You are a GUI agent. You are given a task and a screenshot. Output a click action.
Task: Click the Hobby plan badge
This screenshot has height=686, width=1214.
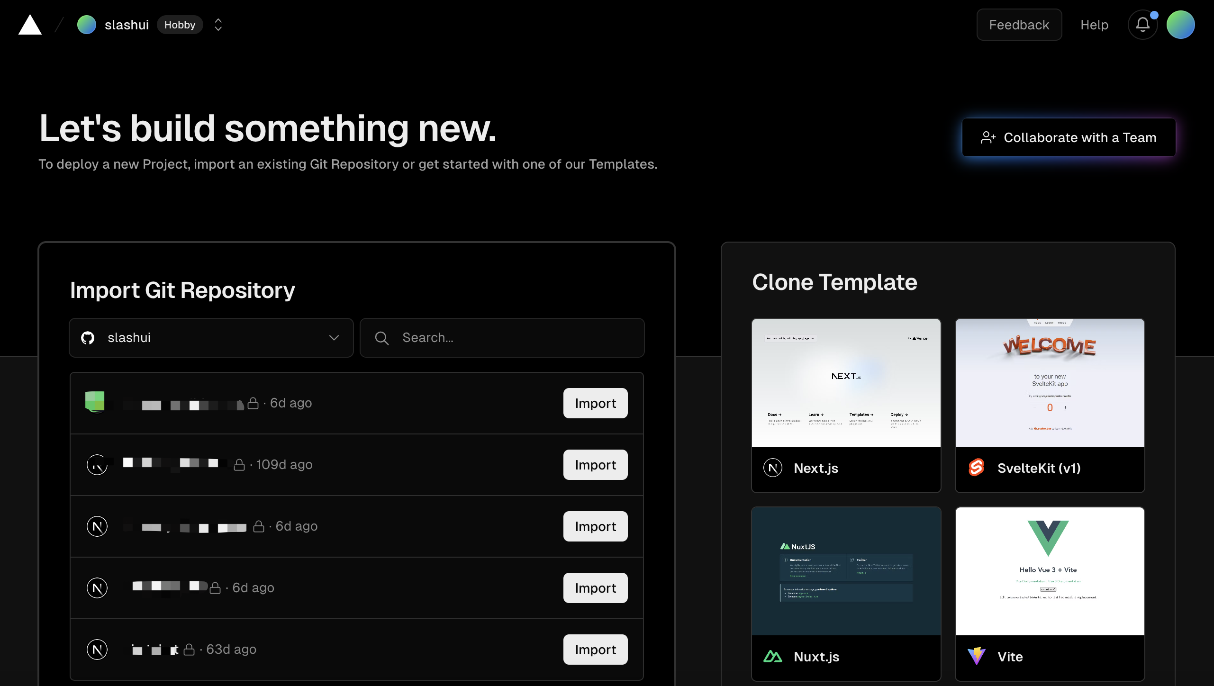tap(180, 25)
